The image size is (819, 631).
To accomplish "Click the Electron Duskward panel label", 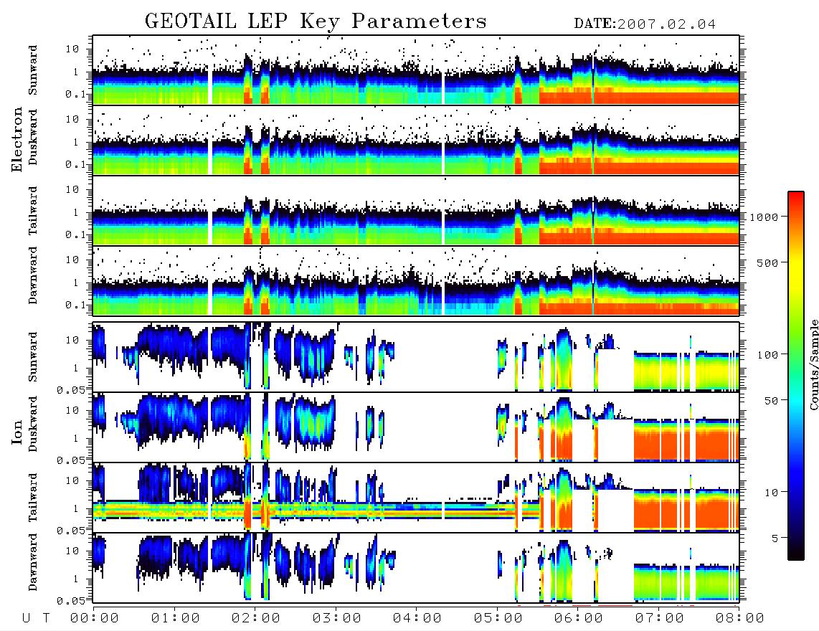I will [x=33, y=137].
